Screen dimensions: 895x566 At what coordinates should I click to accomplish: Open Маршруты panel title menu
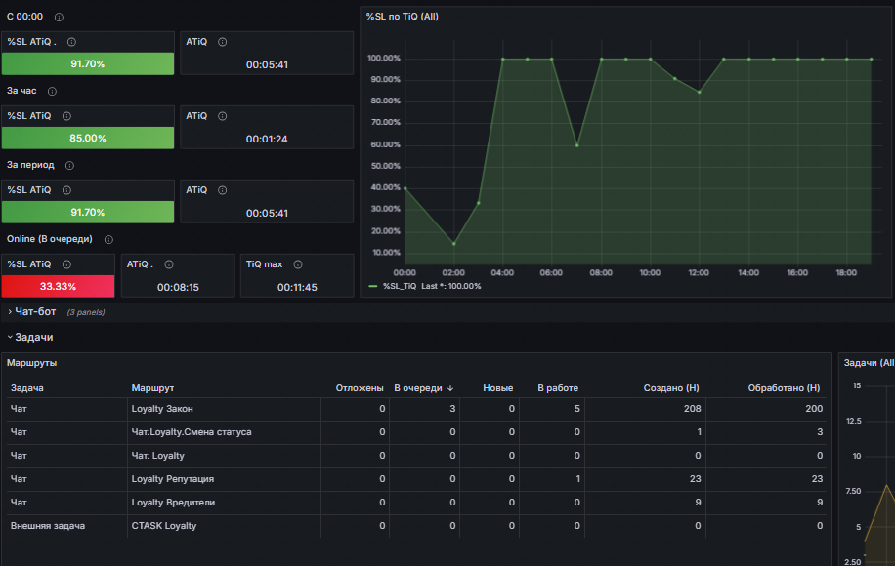(x=31, y=363)
